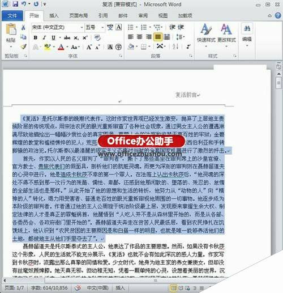Switch to the 视图 tab
283x293 pixels.
163,15
